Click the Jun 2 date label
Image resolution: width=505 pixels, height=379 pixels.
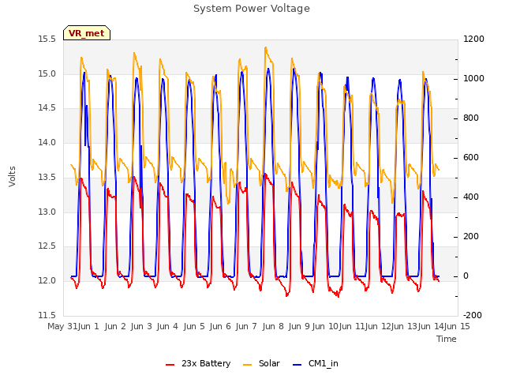tap(115, 326)
